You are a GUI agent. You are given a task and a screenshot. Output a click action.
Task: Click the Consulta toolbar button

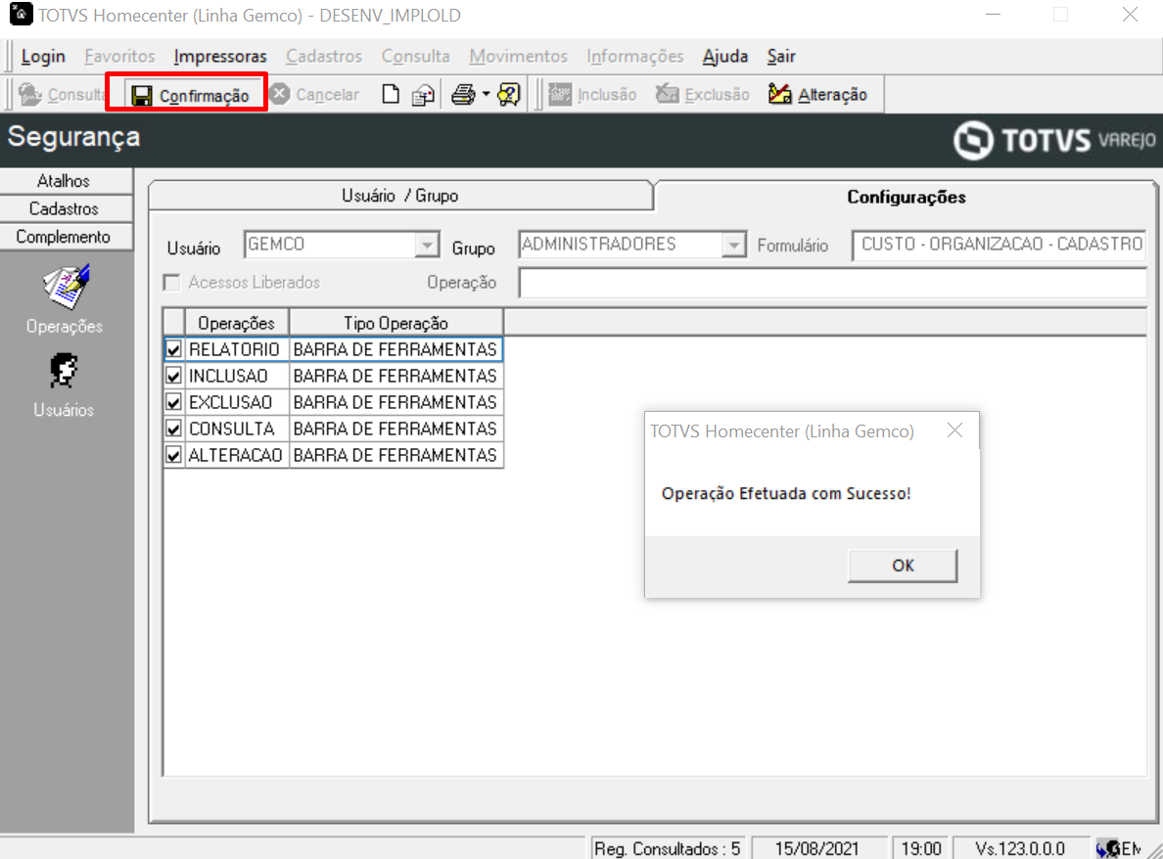61,95
